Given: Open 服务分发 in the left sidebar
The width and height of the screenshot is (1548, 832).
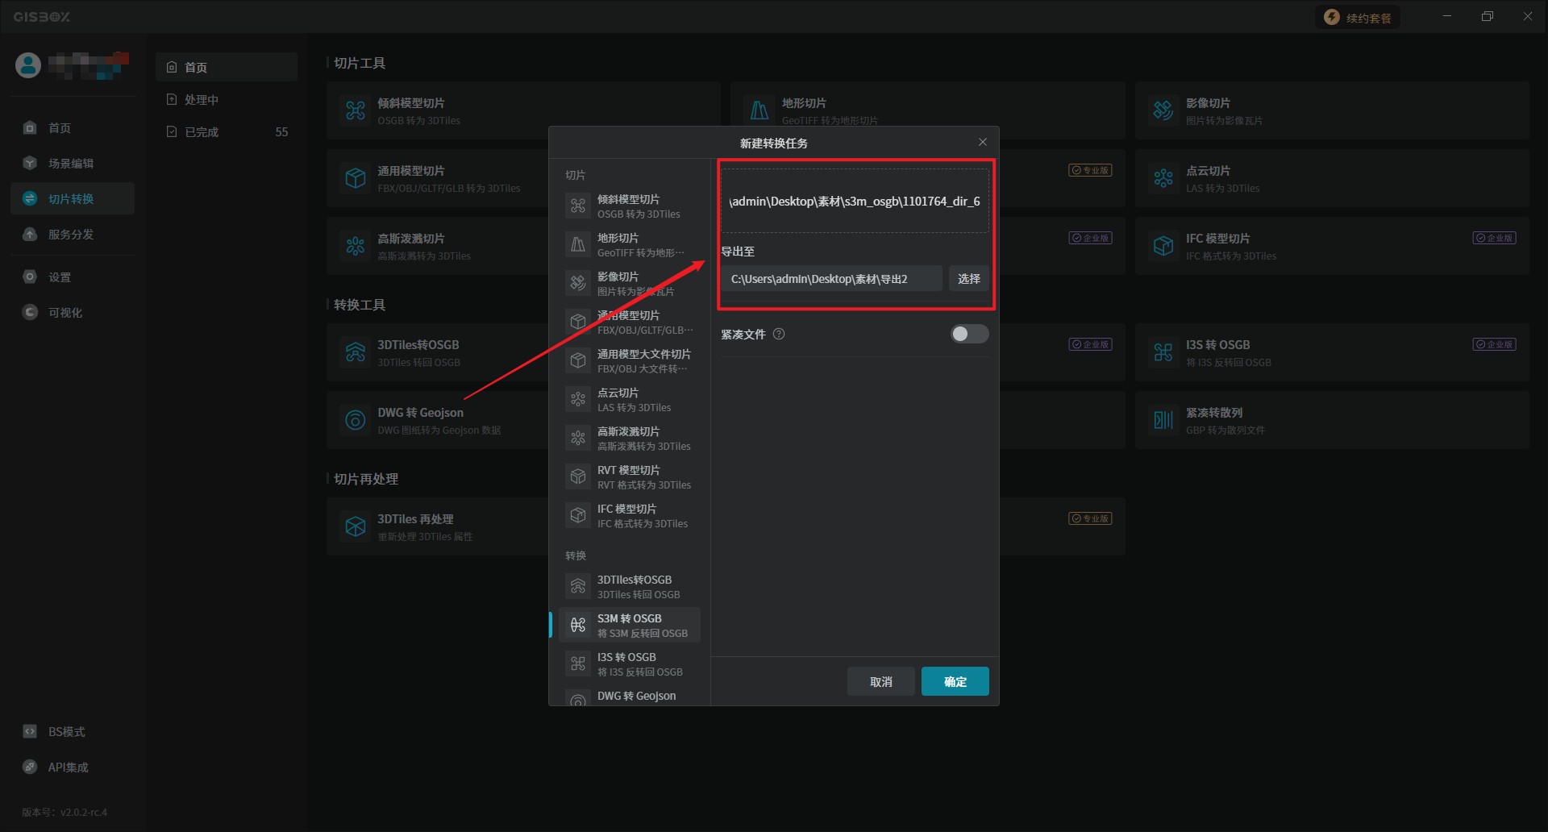Looking at the screenshot, I should (71, 235).
